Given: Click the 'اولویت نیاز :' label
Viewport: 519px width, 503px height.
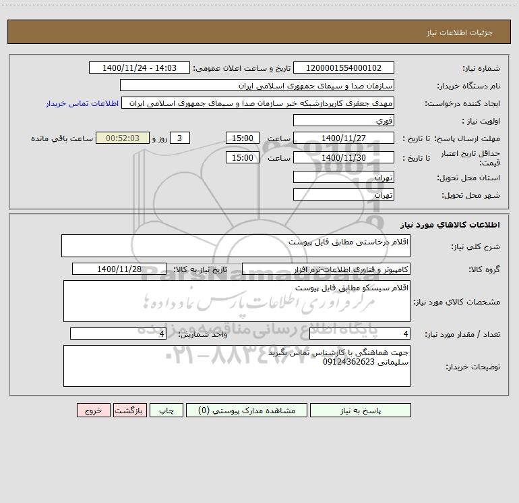Looking at the screenshot, I should [481, 122].
